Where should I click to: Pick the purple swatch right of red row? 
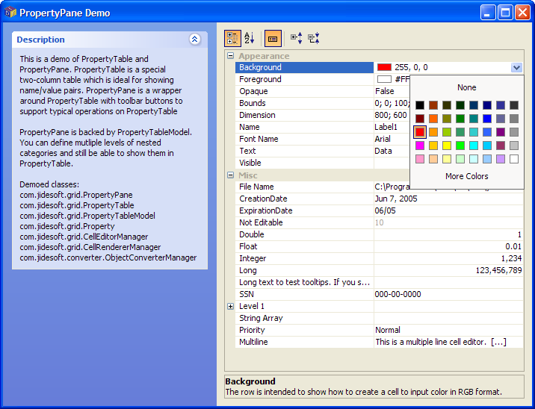[x=501, y=132]
